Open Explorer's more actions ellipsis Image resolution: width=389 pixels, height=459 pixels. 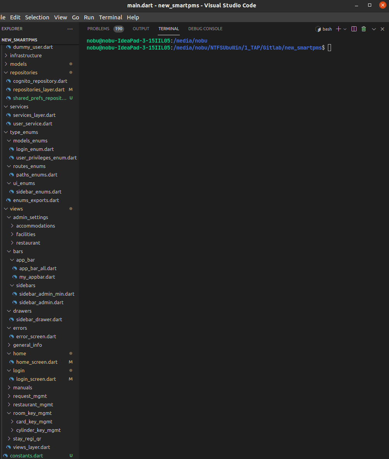pyautogui.click(x=70, y=29)
